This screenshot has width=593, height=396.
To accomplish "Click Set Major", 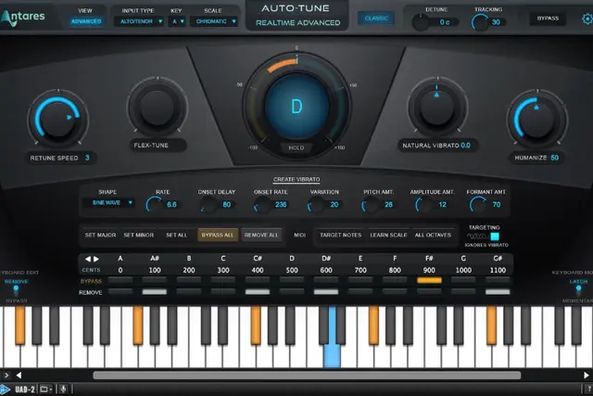I will pyautogui.click(x=100, y=236).
